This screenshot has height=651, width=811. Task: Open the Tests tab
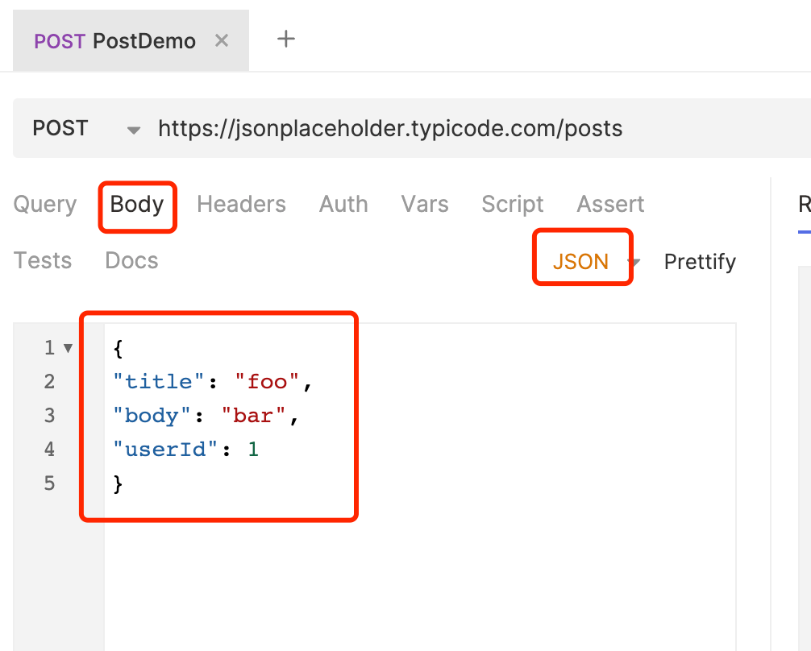43,261
